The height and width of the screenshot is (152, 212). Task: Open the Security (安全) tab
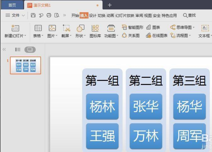pos(157,16)
